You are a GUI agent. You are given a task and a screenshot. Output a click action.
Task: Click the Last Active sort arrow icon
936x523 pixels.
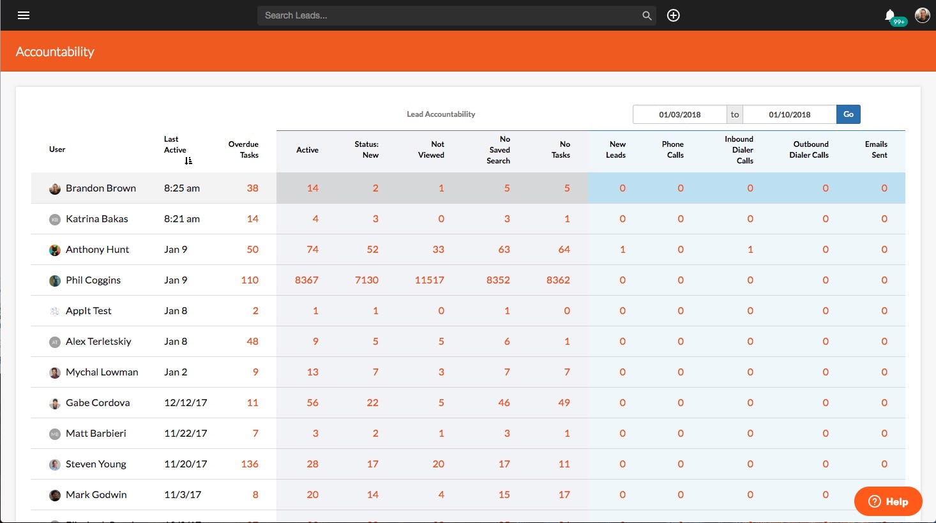click(x=188, y=161)
